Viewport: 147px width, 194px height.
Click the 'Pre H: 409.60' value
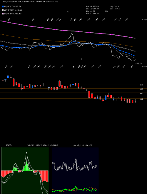pyautogui.click(x=92, y=9)
